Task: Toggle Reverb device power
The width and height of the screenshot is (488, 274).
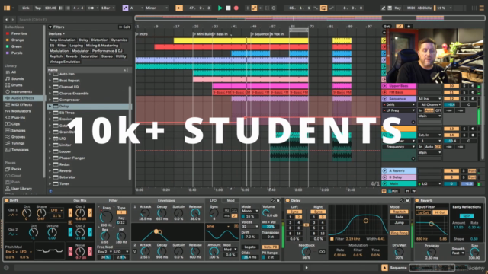Action: (x=417, y=201)
